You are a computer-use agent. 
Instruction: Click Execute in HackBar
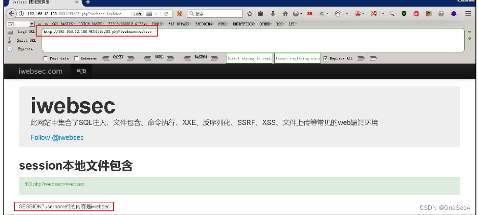click(25, 49)
